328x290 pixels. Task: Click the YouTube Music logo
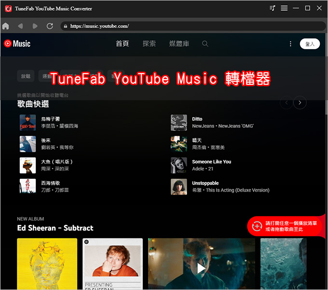(17, 44)
